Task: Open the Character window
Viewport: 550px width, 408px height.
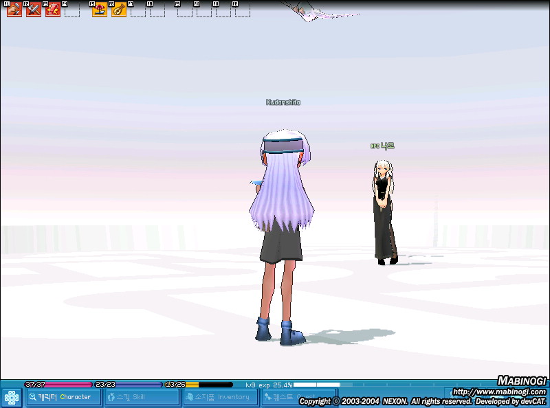Action: pyautogui.click(x=64, y=397)
